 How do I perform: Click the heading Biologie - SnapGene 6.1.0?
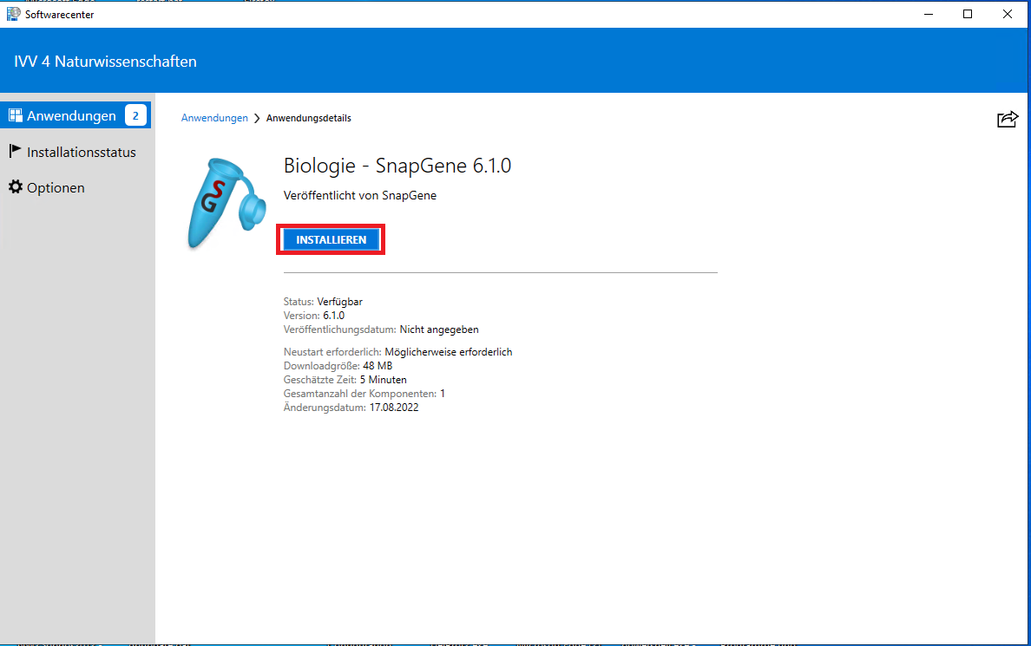[x=397, y=166]
